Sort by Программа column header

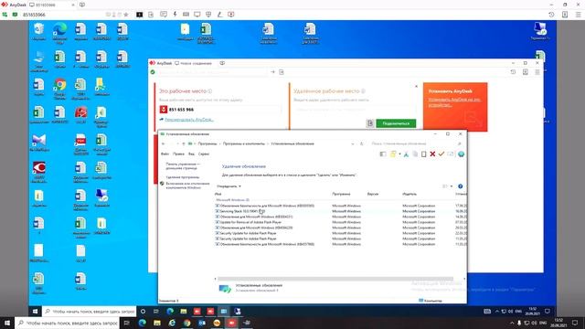coord(341,194)
